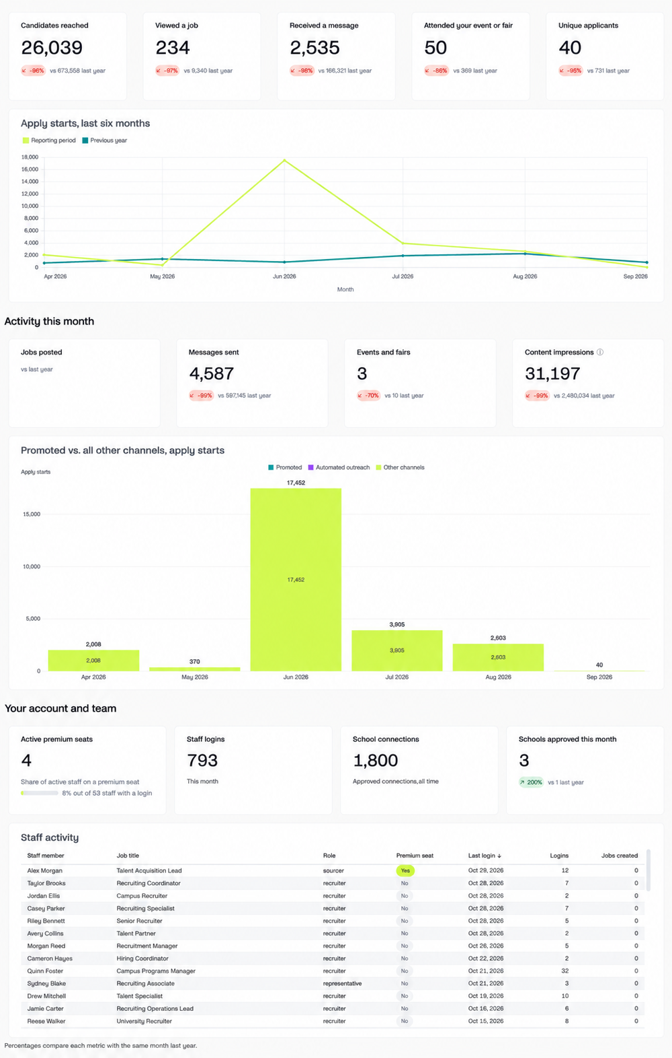Click the Messages sent value 4,587
This screenshot has width=672, height=1058.
[x=212, y=374]
